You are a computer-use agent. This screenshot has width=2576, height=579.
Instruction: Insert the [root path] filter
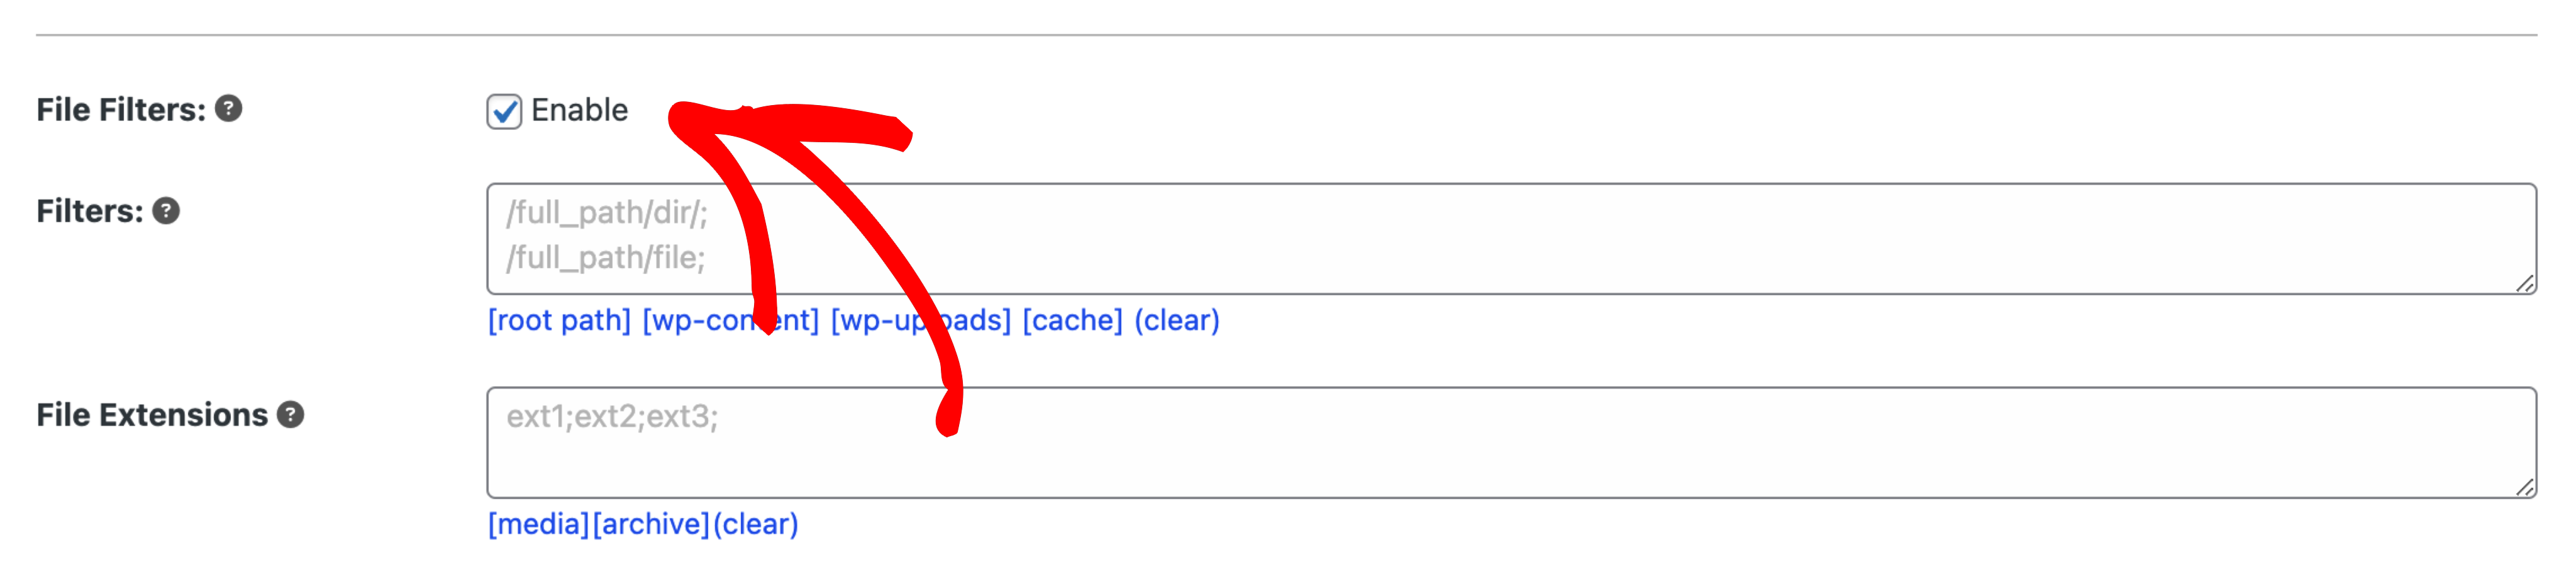pyautogui.click(x=559, y=320)
